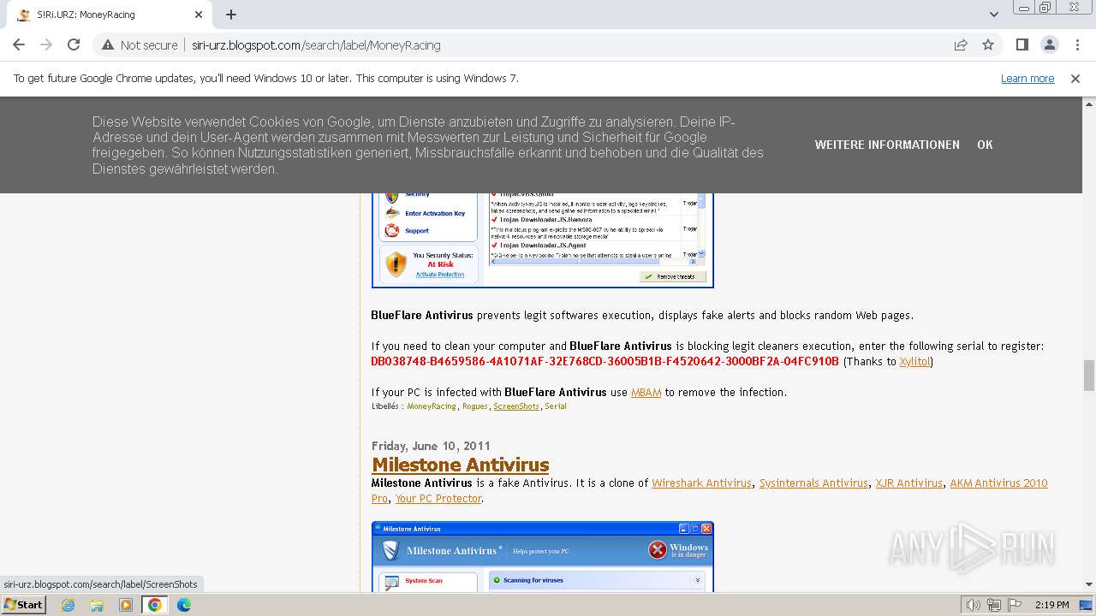Open the Chrome profile menu

coord(1050,45)
